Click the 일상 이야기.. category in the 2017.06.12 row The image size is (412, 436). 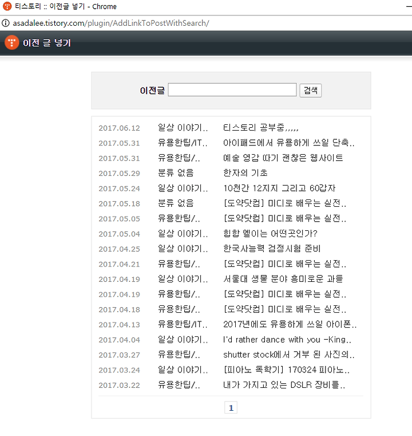pyautogui.click(x=183, y=128)
